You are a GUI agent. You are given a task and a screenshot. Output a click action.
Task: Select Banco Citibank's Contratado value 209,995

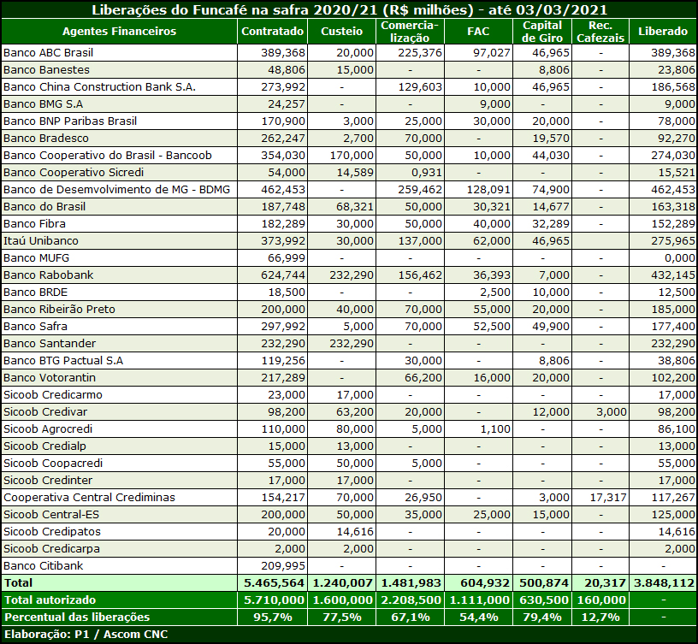(283, 566)
